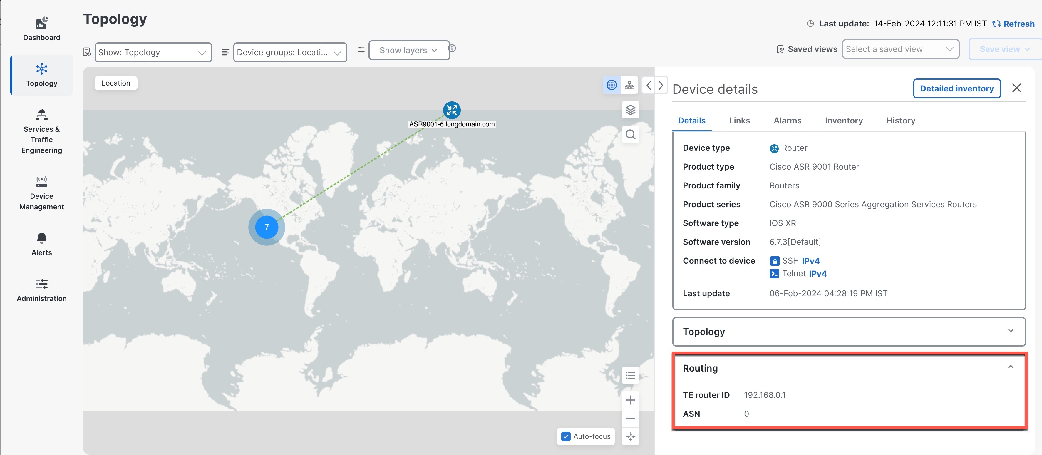Screen dimensions: 1042x455
Task: Open the Inventory tab
Action: point(843,121)
